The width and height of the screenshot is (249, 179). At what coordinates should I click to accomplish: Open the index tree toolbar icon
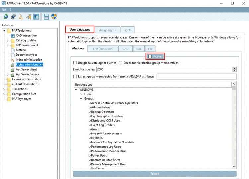[x=21, y=17]
